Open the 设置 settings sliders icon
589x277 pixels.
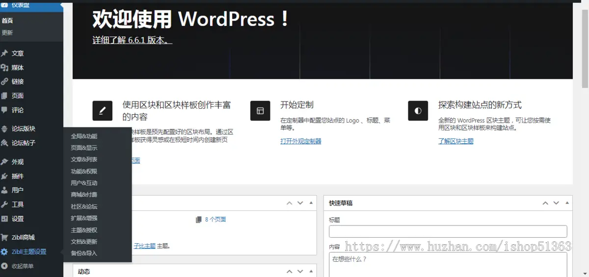click(4, 219)
